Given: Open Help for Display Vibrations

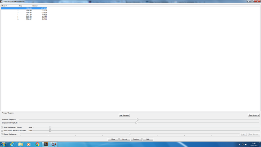Looking at the screenshot, I should (148, 139).
